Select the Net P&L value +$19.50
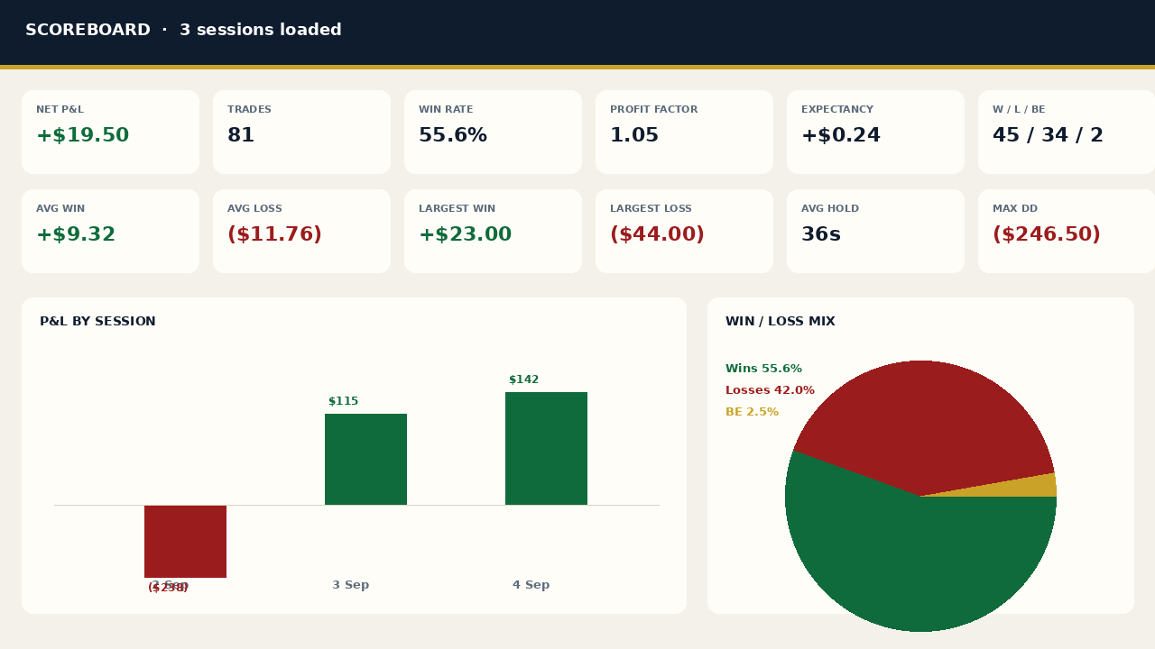This screenshot has width=1155, height=649. [82, 136]
